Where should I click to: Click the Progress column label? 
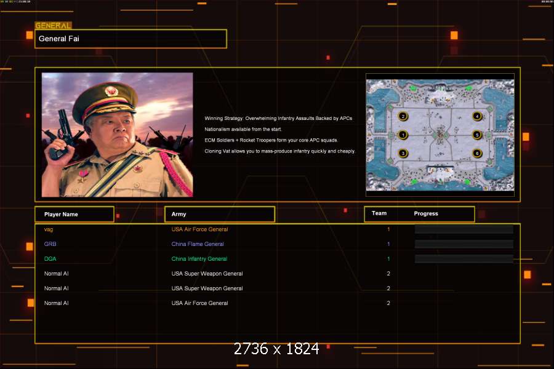(x=426, y=213)
